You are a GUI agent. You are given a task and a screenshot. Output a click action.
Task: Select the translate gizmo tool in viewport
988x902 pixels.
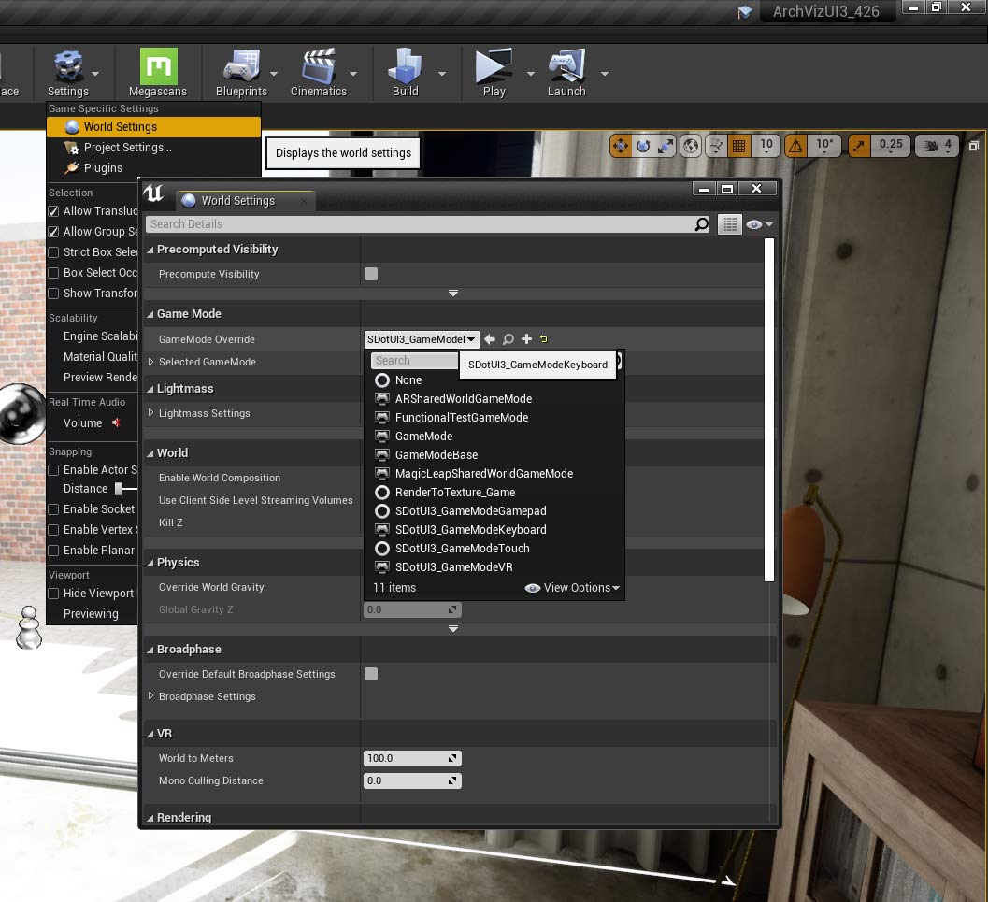pos(621,146)
